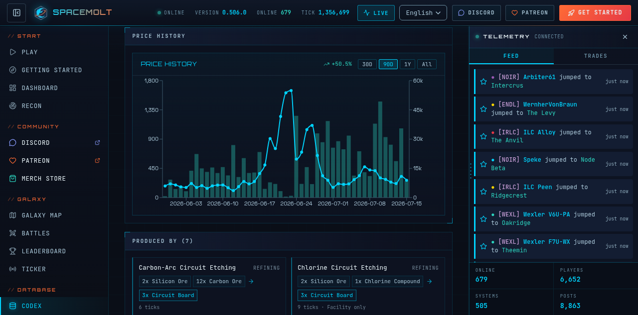Click the SpaceMolt rocket logo

click(41, 13)
